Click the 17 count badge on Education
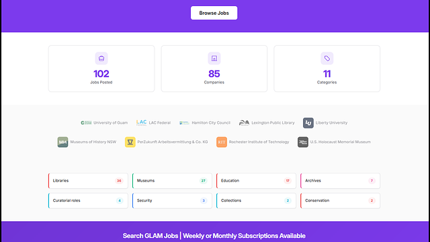 point(288,181)
